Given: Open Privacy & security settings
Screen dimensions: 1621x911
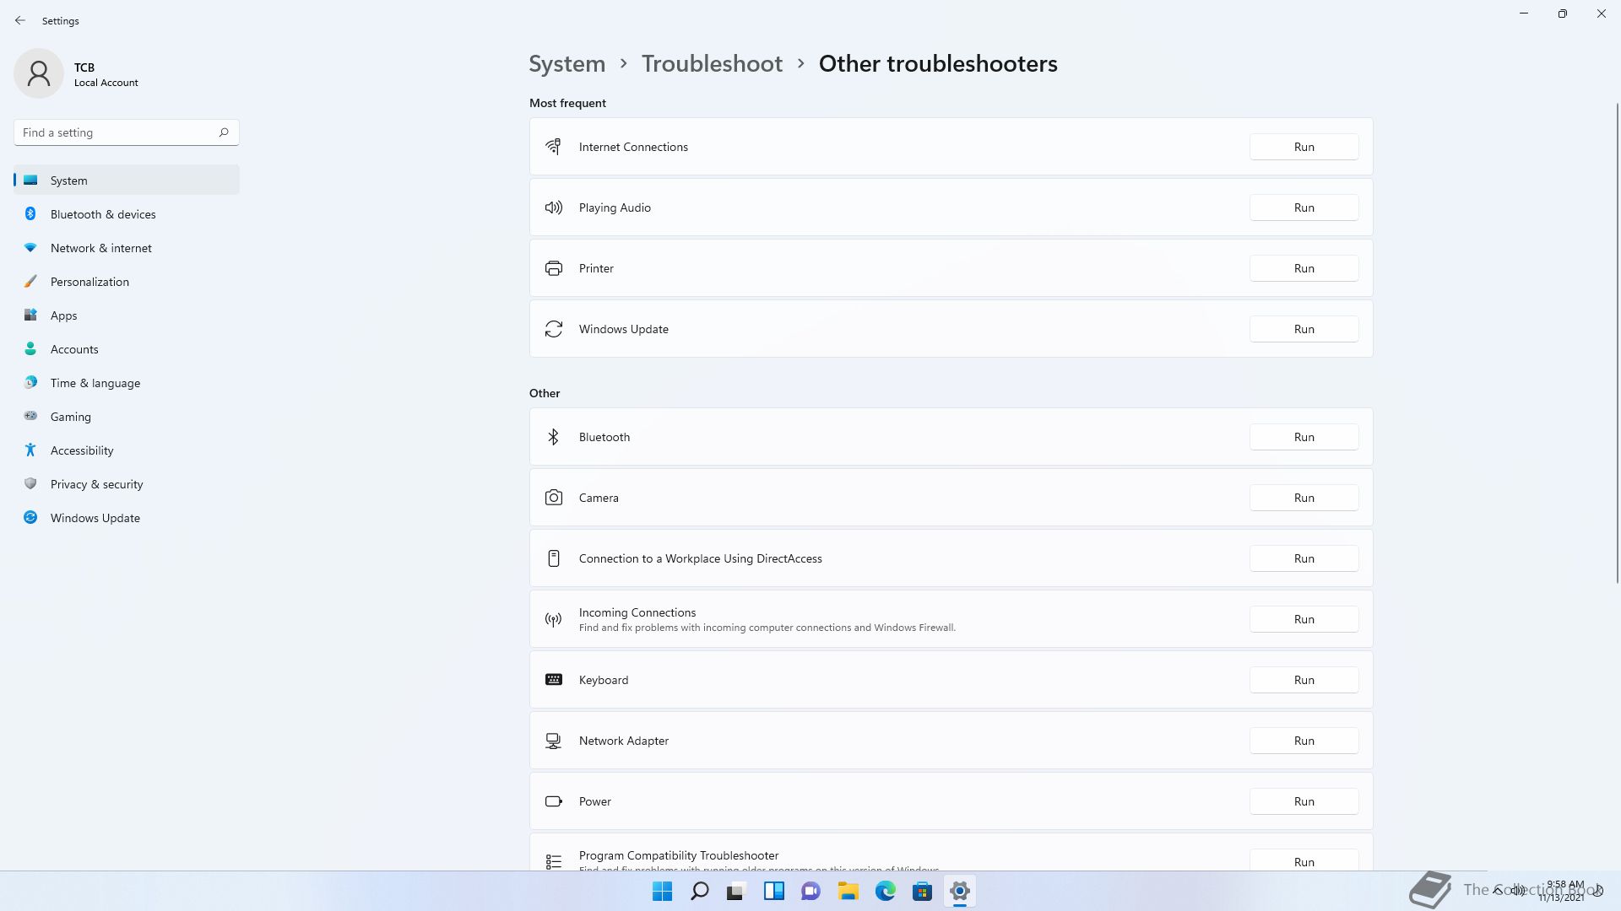Looking at the screenshot, I should pos(127,484).
